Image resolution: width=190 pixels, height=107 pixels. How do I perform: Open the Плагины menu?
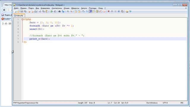93,8
